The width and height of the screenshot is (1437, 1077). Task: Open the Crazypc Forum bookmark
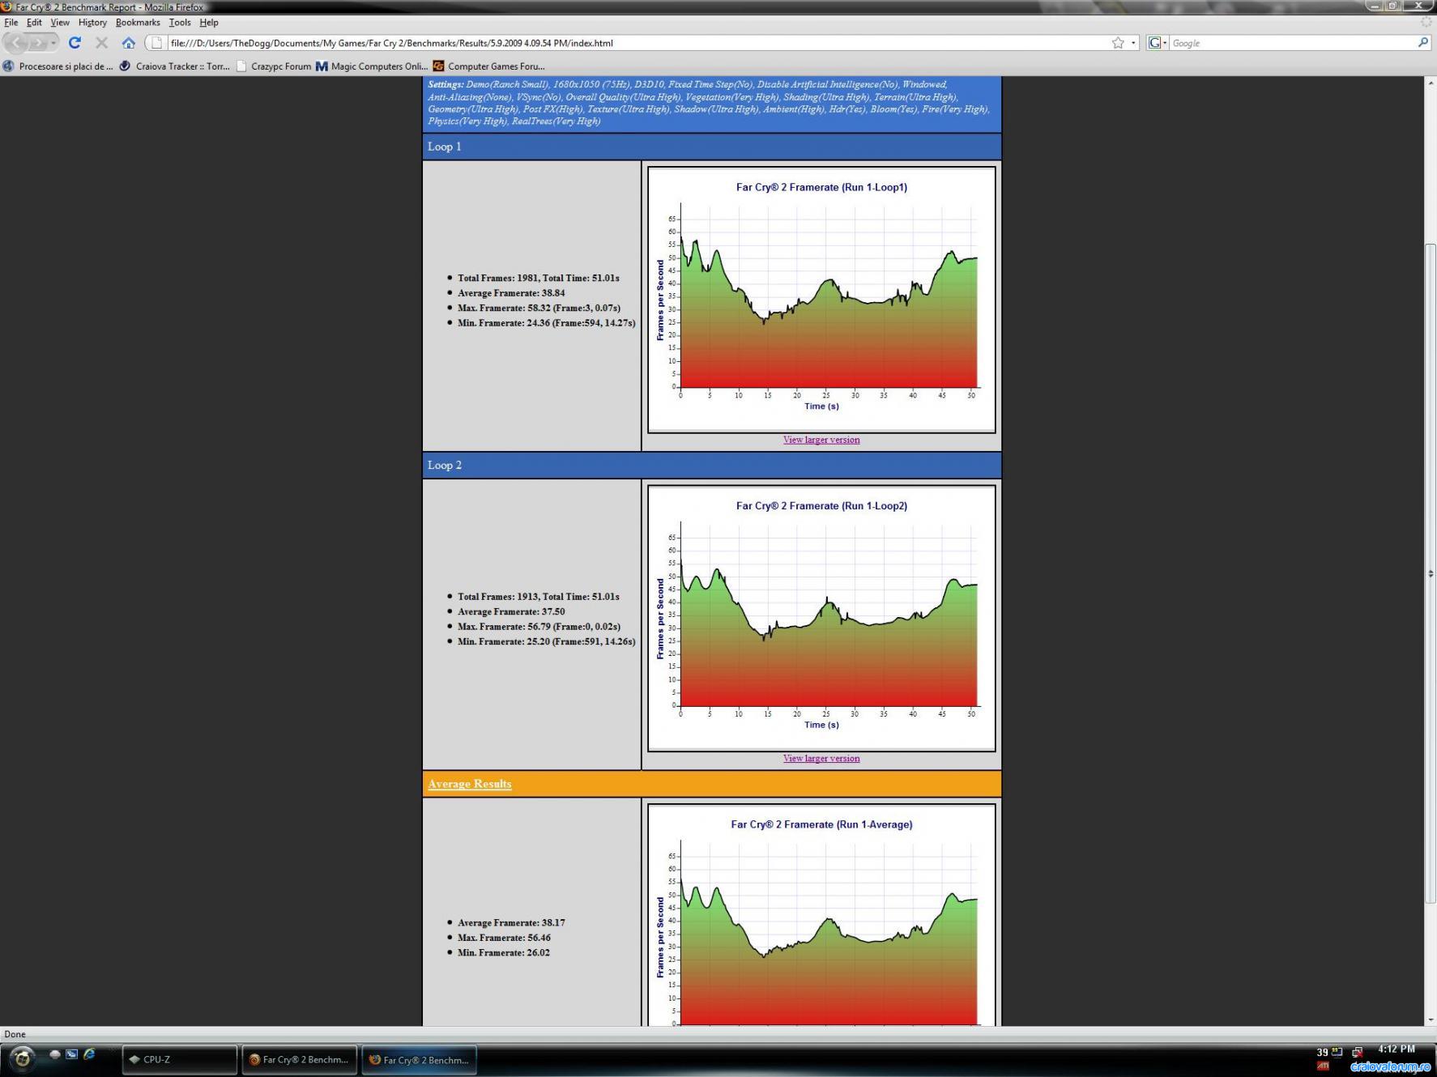(273, 66)
